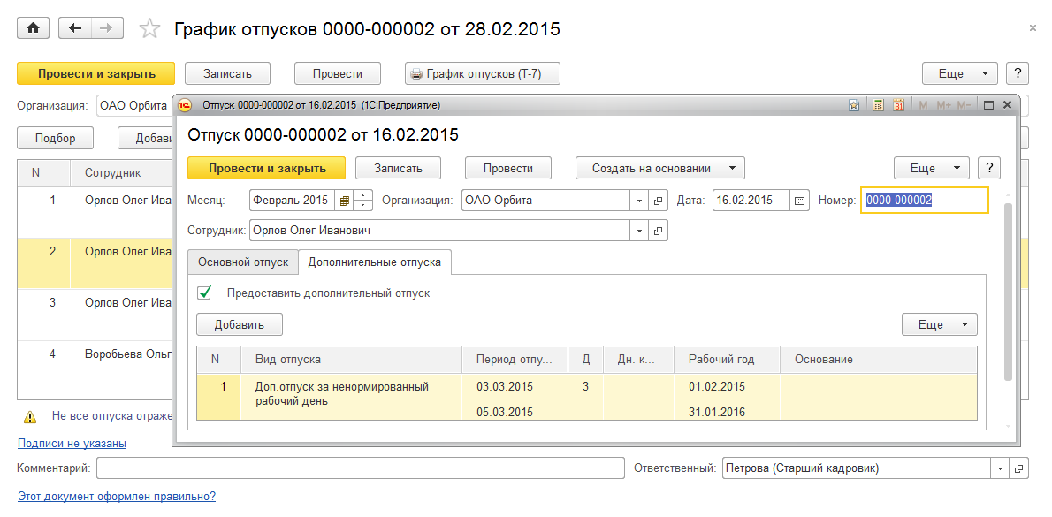Open Сотрудник record with the open-form icon

(x=659, y=231)
